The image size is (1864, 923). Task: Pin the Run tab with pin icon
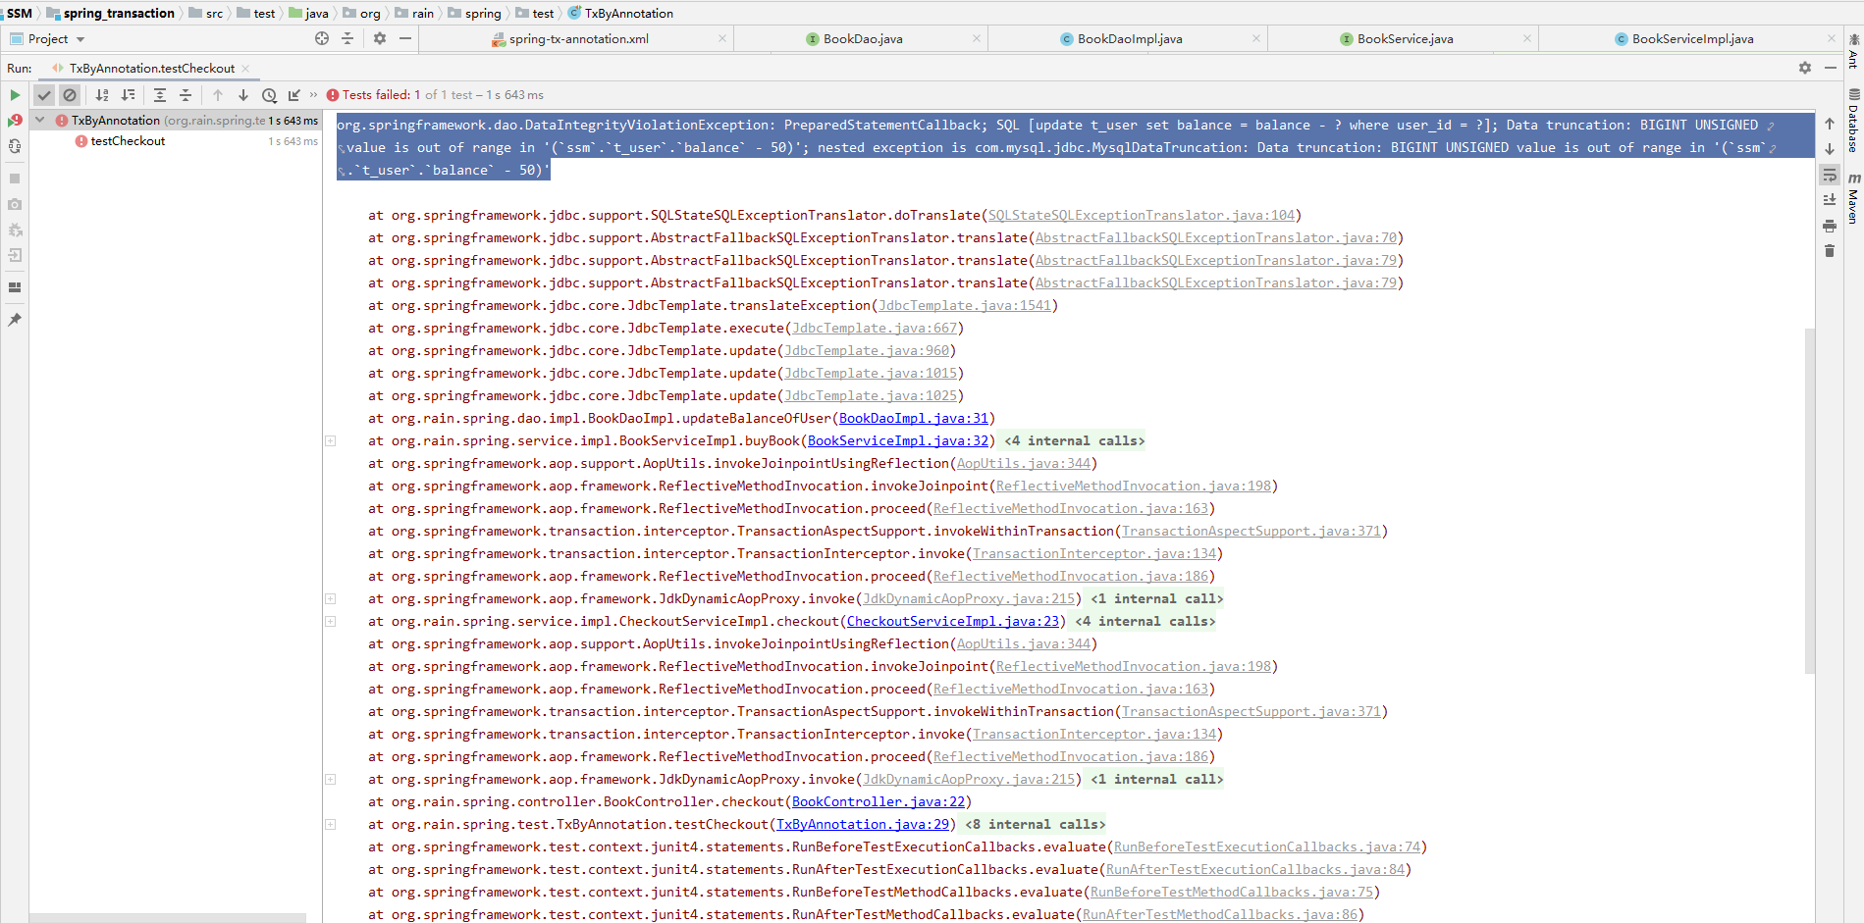point(15,320)
